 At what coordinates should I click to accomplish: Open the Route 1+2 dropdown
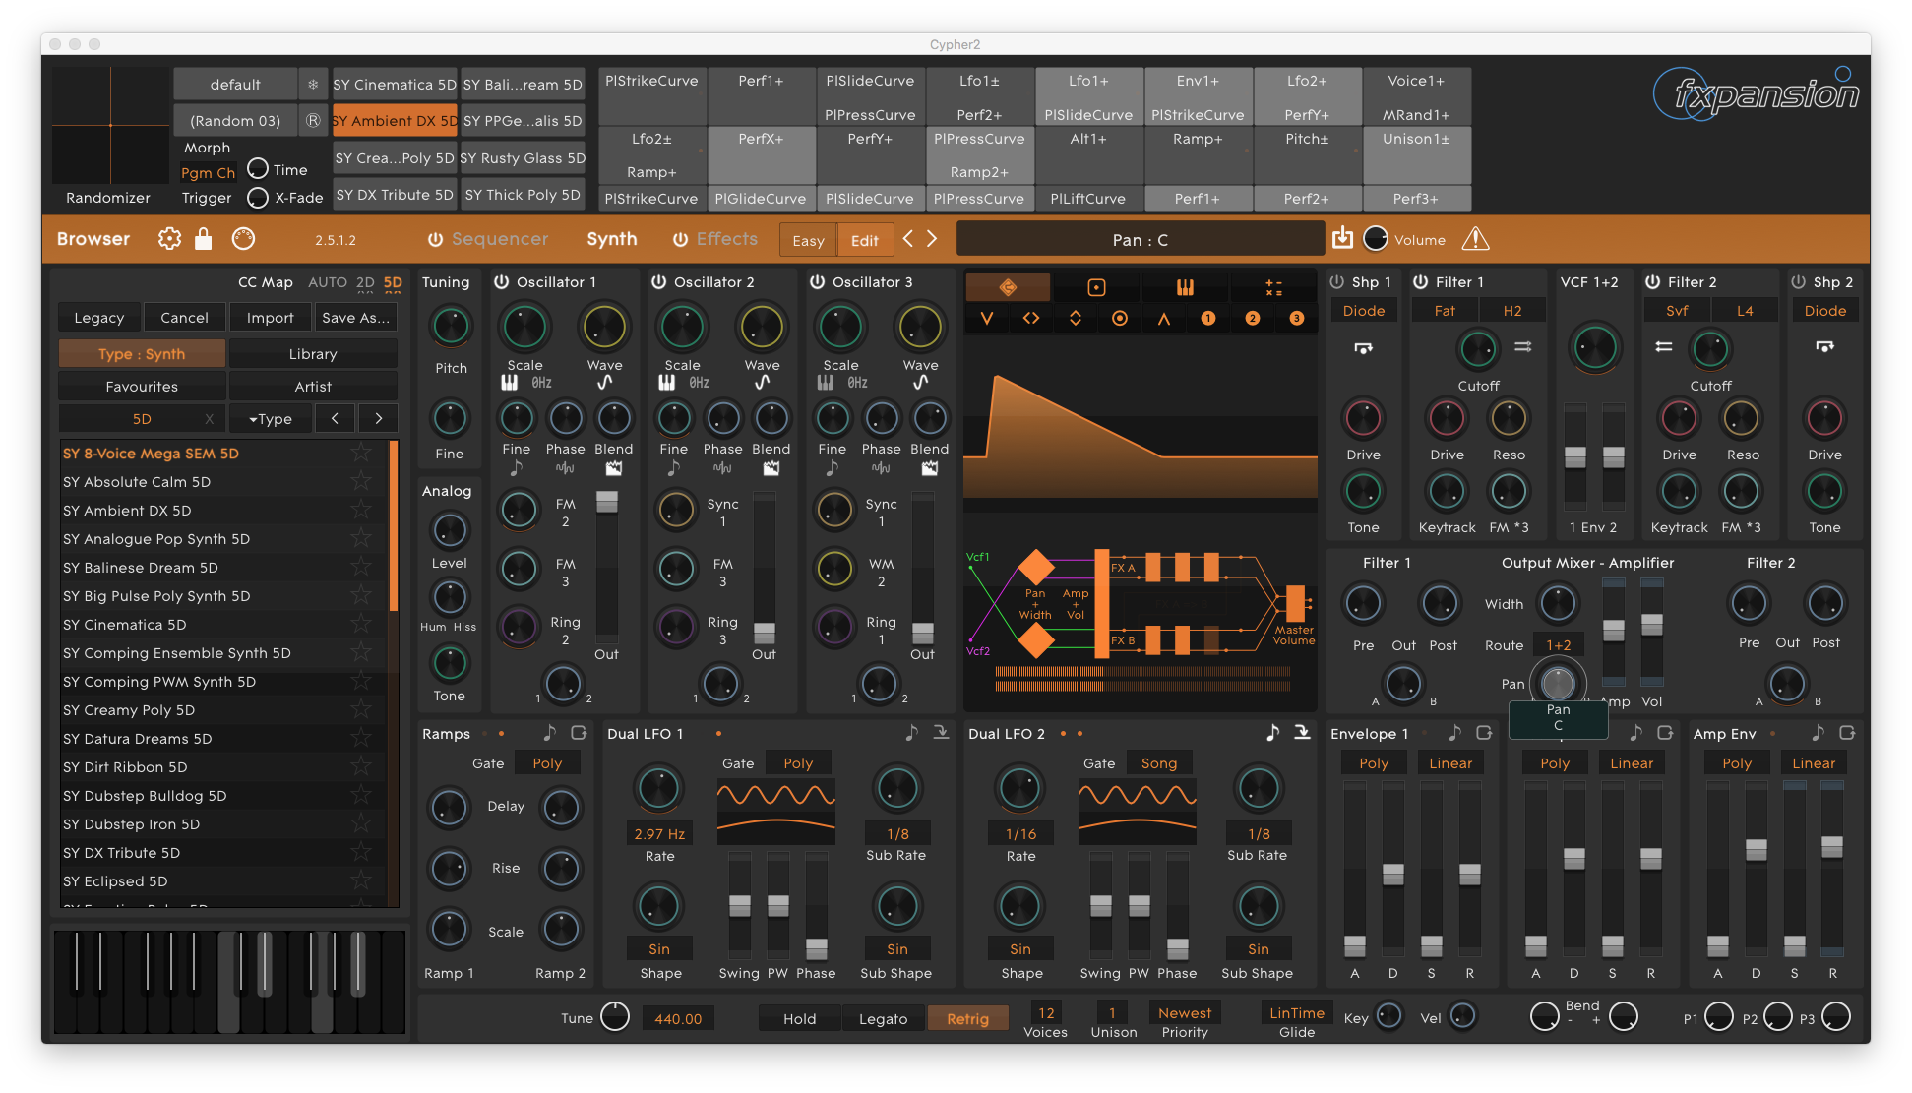(1558, 645)
